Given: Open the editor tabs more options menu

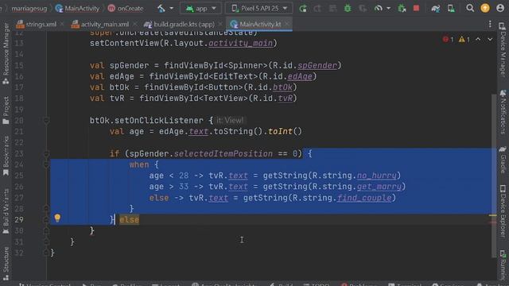Looking at the screenshot, I should click(x=490, y=24).
